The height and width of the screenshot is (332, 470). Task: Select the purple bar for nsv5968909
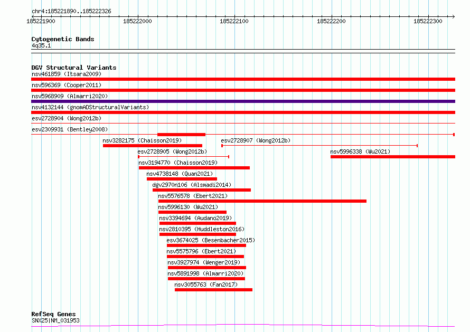243,101
